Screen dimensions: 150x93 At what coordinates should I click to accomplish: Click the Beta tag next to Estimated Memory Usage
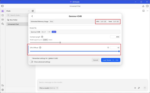click(52, 21)
